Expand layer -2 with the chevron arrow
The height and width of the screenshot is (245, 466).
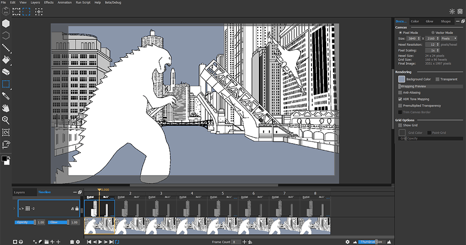(x=14, y=209)
